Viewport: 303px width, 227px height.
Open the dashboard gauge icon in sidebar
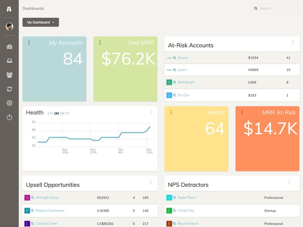[x=9, y=47]
